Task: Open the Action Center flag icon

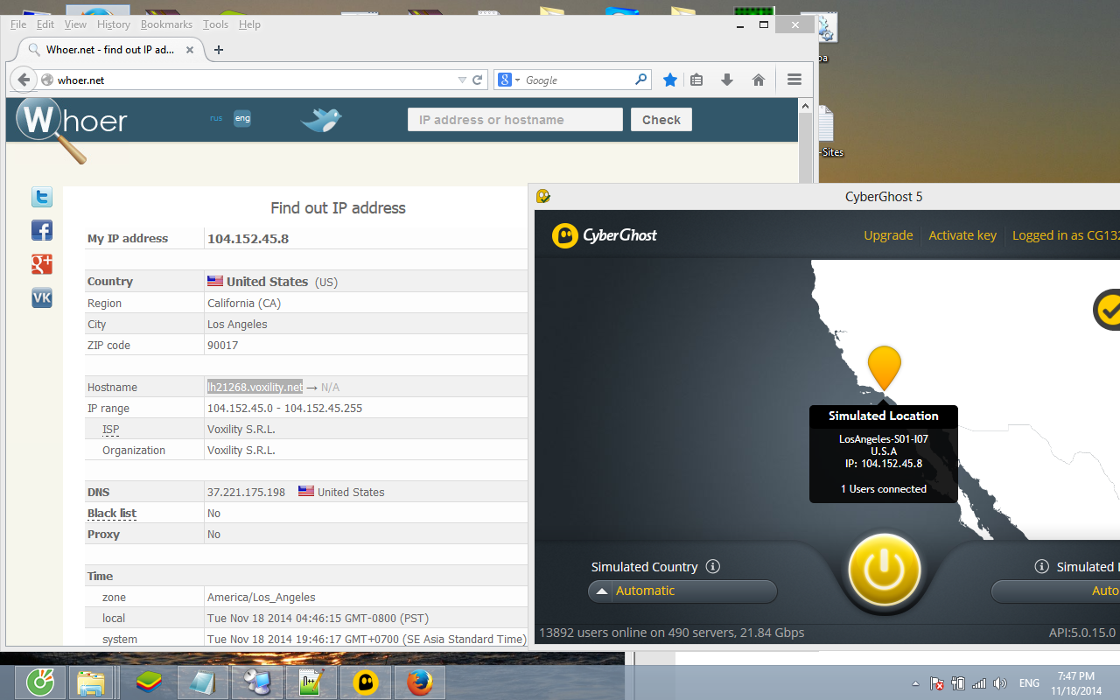Action: point(937,683)
